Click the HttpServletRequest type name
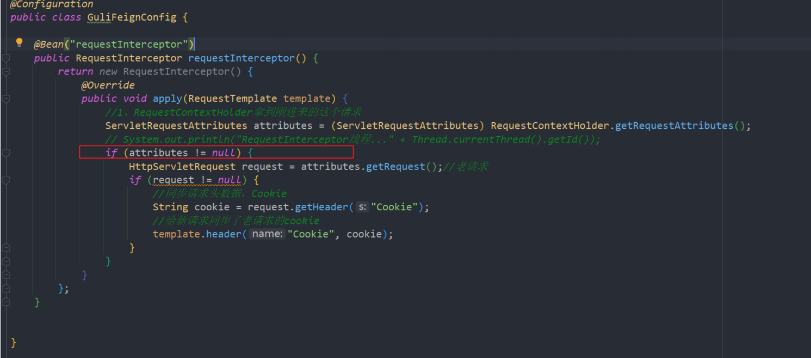 182,167
